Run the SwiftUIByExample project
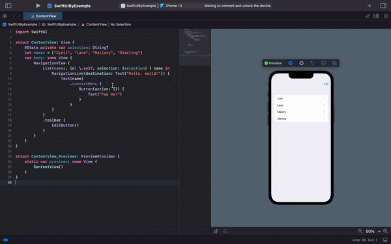Image resolution: width=391 pixels, height=244 pixels. point(38,5)
